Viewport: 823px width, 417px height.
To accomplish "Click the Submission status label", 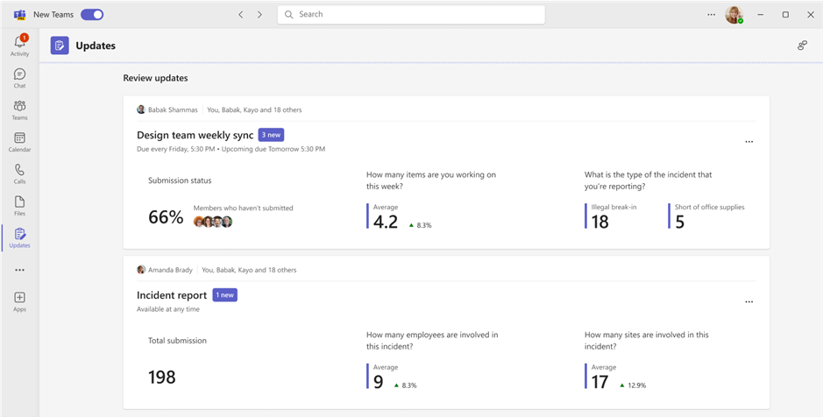I will (180, 180).
